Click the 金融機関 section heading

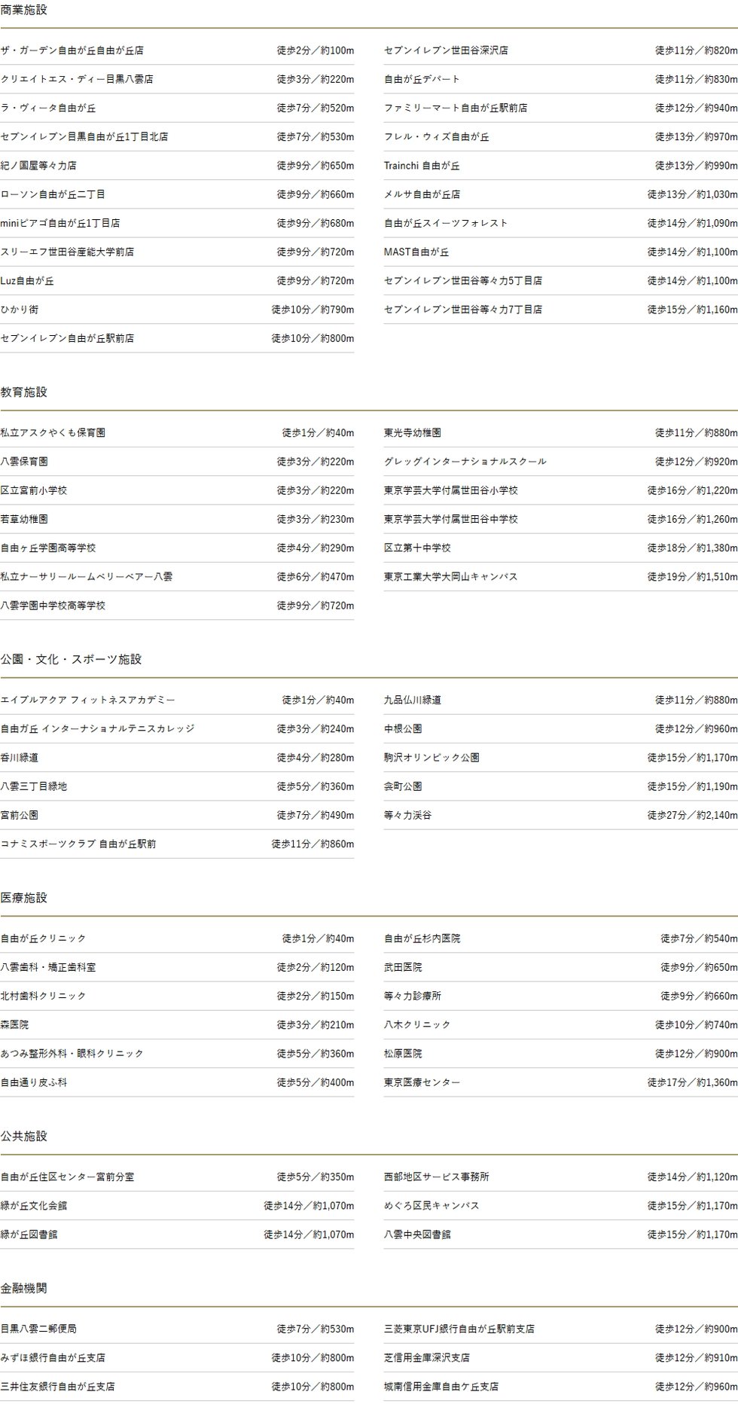pos(24,1288)
